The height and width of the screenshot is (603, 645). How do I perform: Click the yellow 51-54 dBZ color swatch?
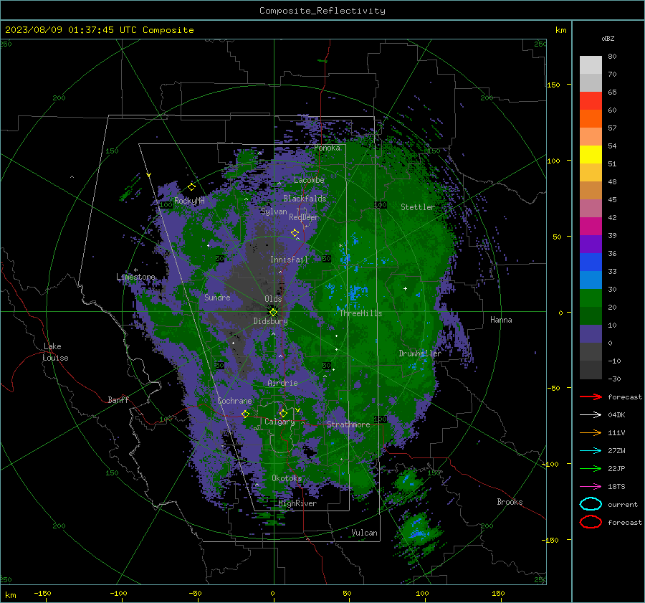coord(591,154)
